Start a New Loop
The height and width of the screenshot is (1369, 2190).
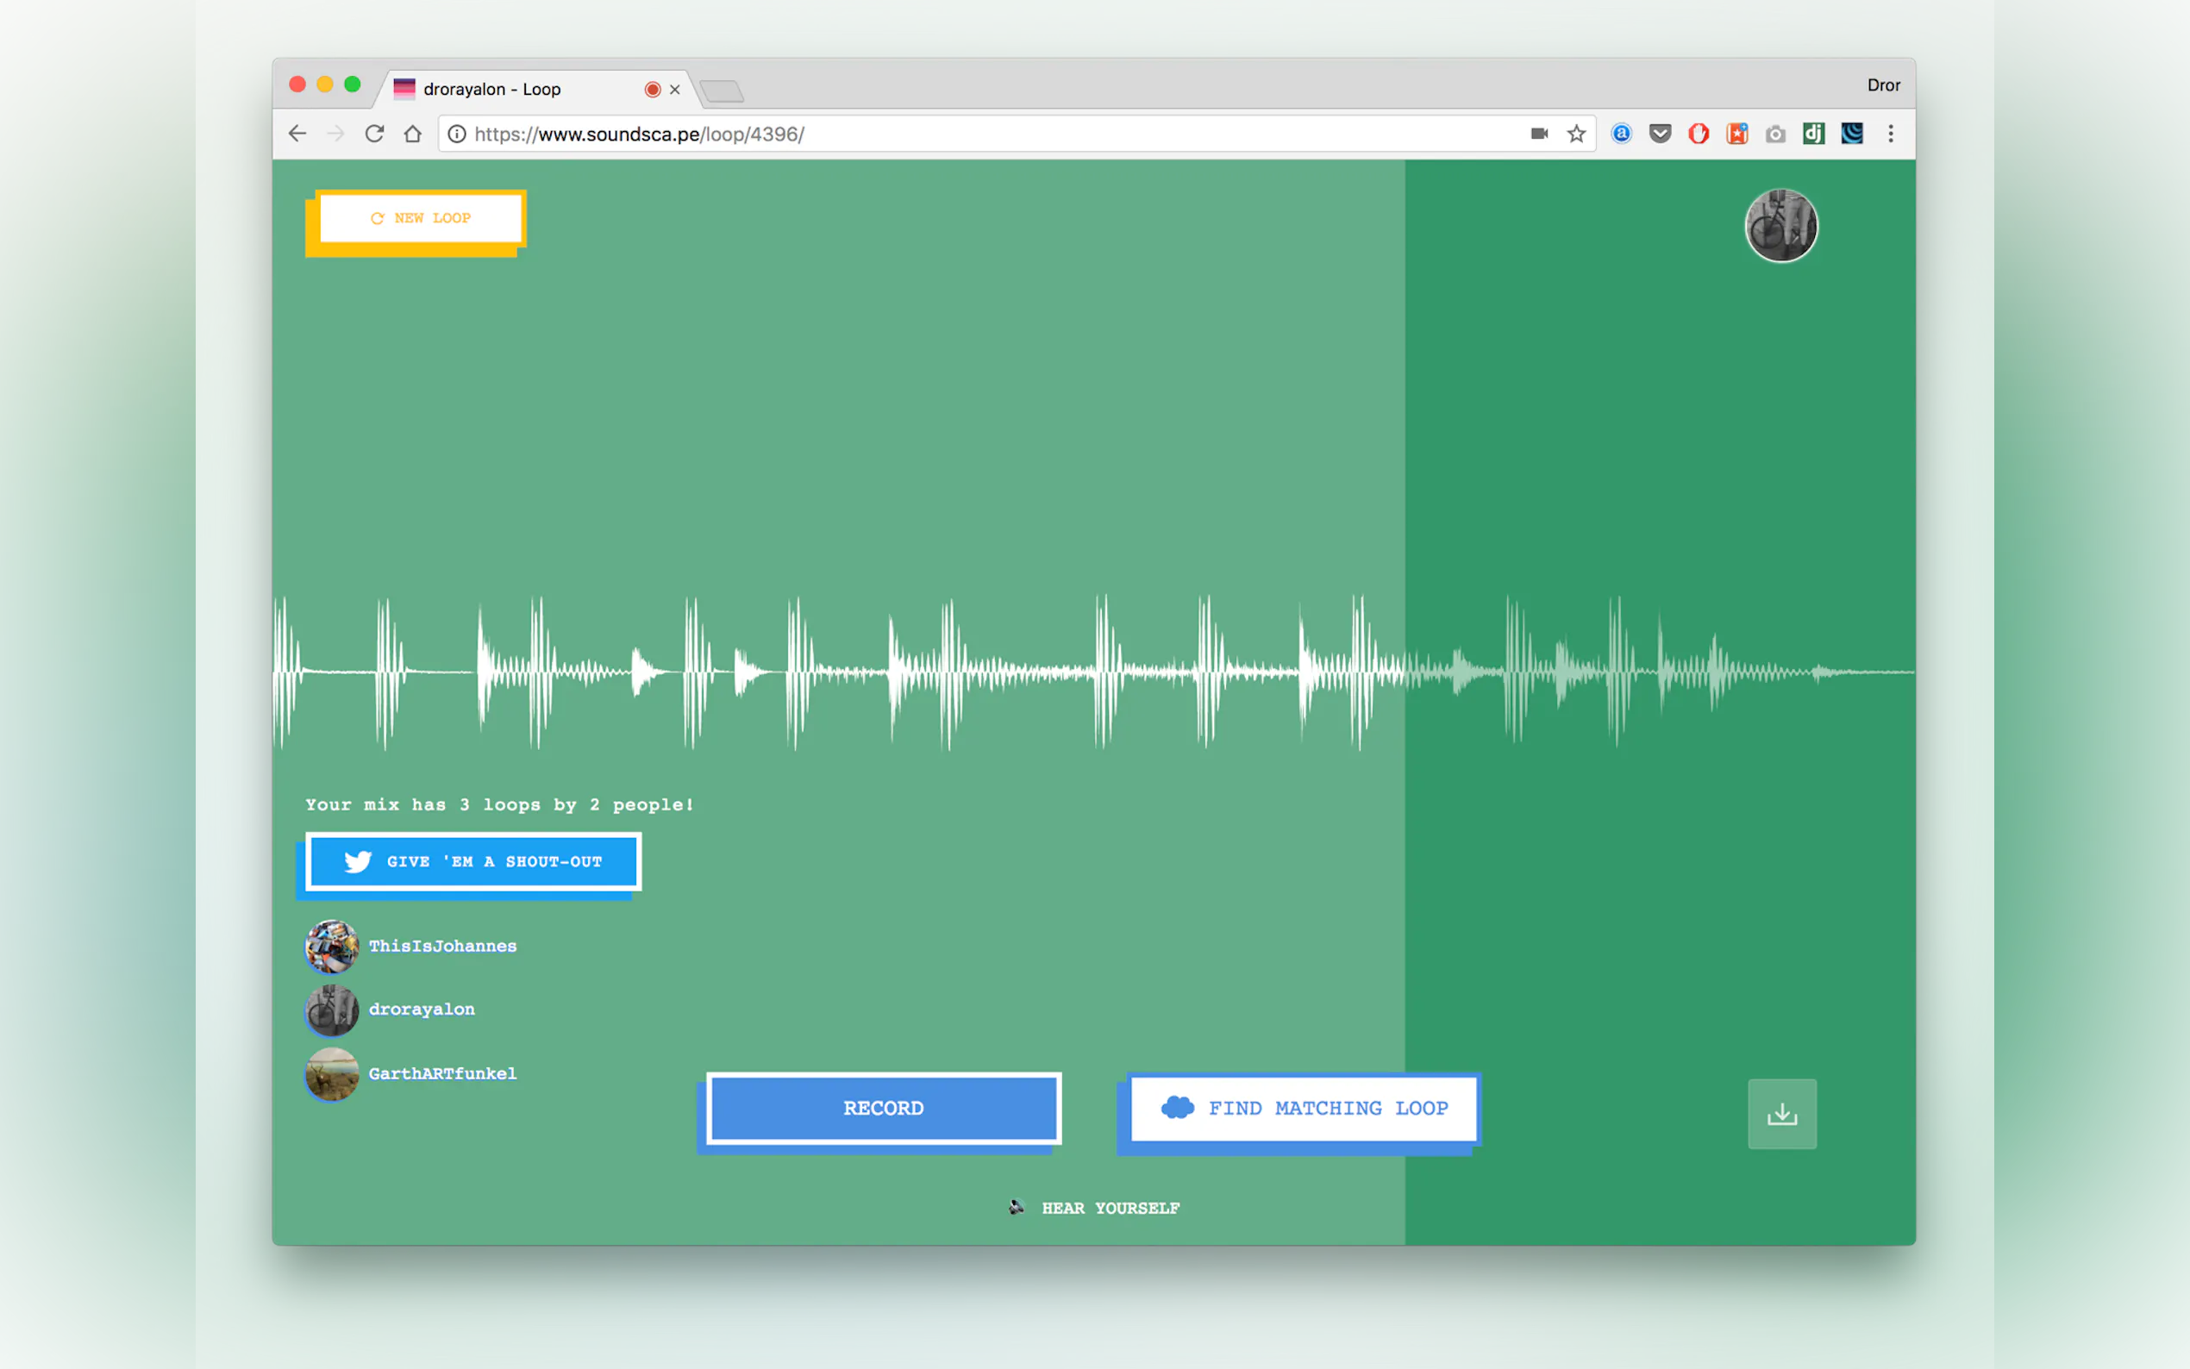click(x=421, y=218)
